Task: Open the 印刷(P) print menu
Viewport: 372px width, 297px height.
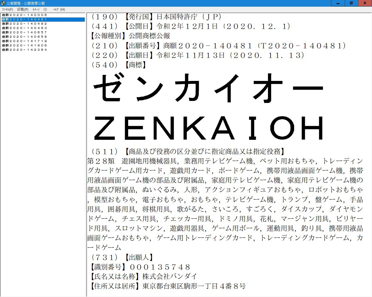Action: 23,10
